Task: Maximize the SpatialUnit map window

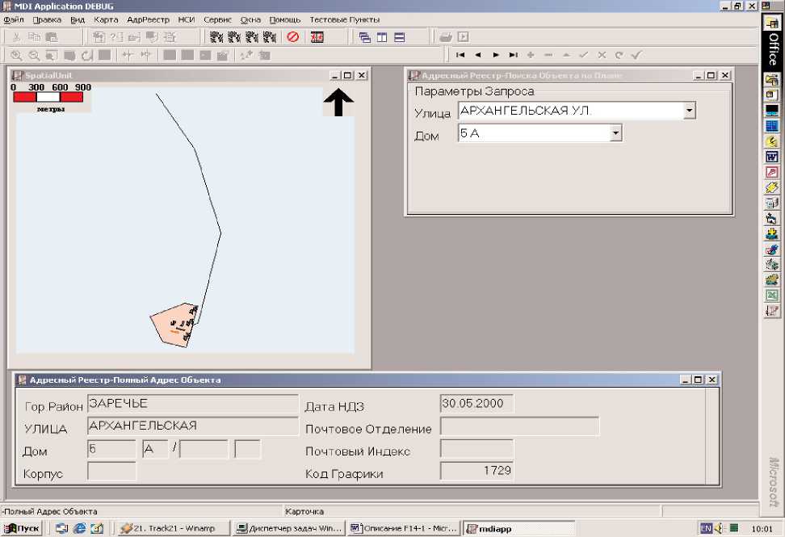Action: [x=348, y=76]
